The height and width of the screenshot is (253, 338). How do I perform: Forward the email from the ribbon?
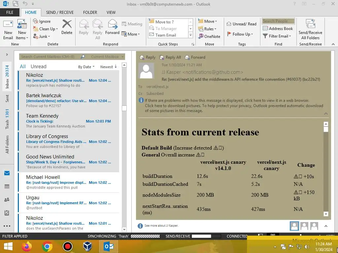tap(112, 27)
